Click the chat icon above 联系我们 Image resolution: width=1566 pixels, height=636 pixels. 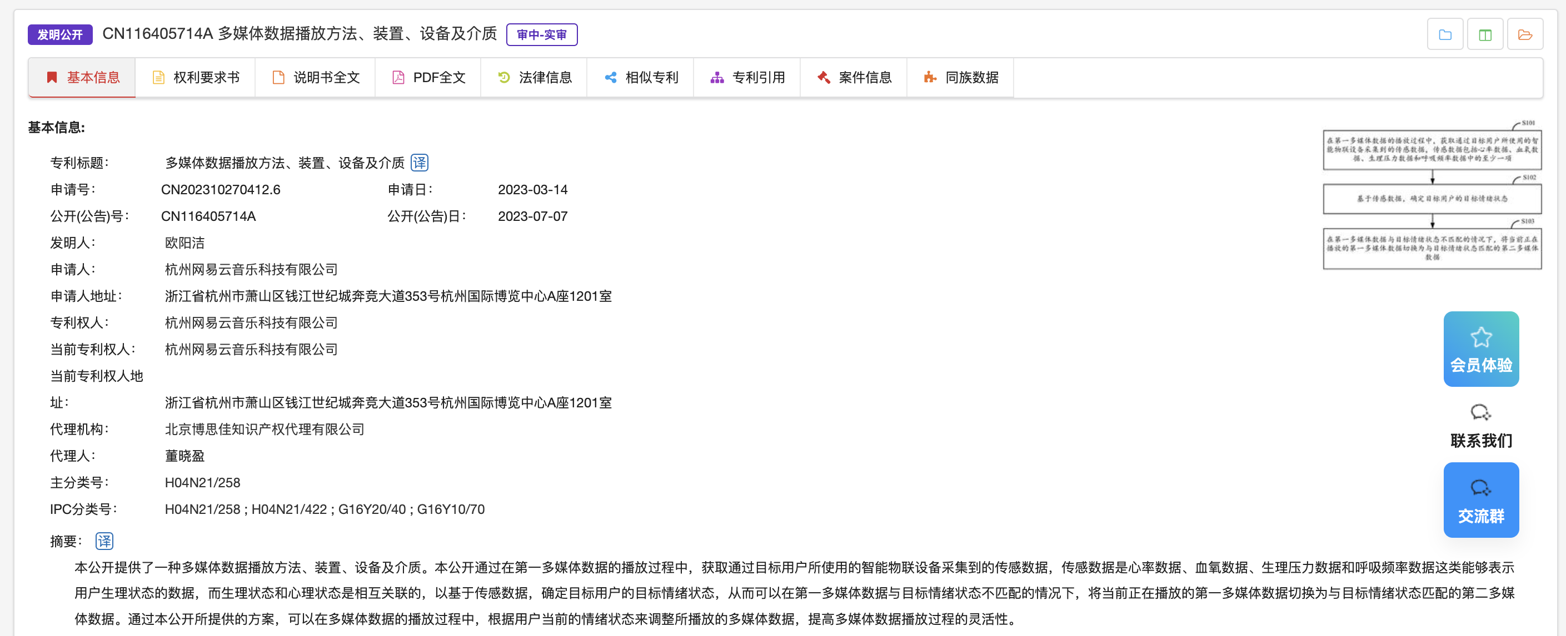tap(1480, 413)
